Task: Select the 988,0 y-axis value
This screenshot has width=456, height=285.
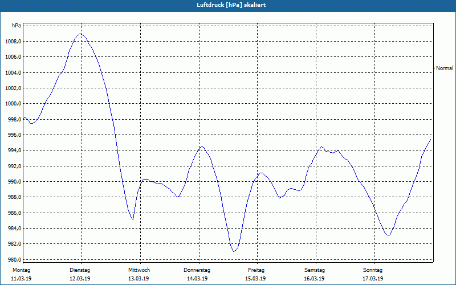Action: (14, 197)
